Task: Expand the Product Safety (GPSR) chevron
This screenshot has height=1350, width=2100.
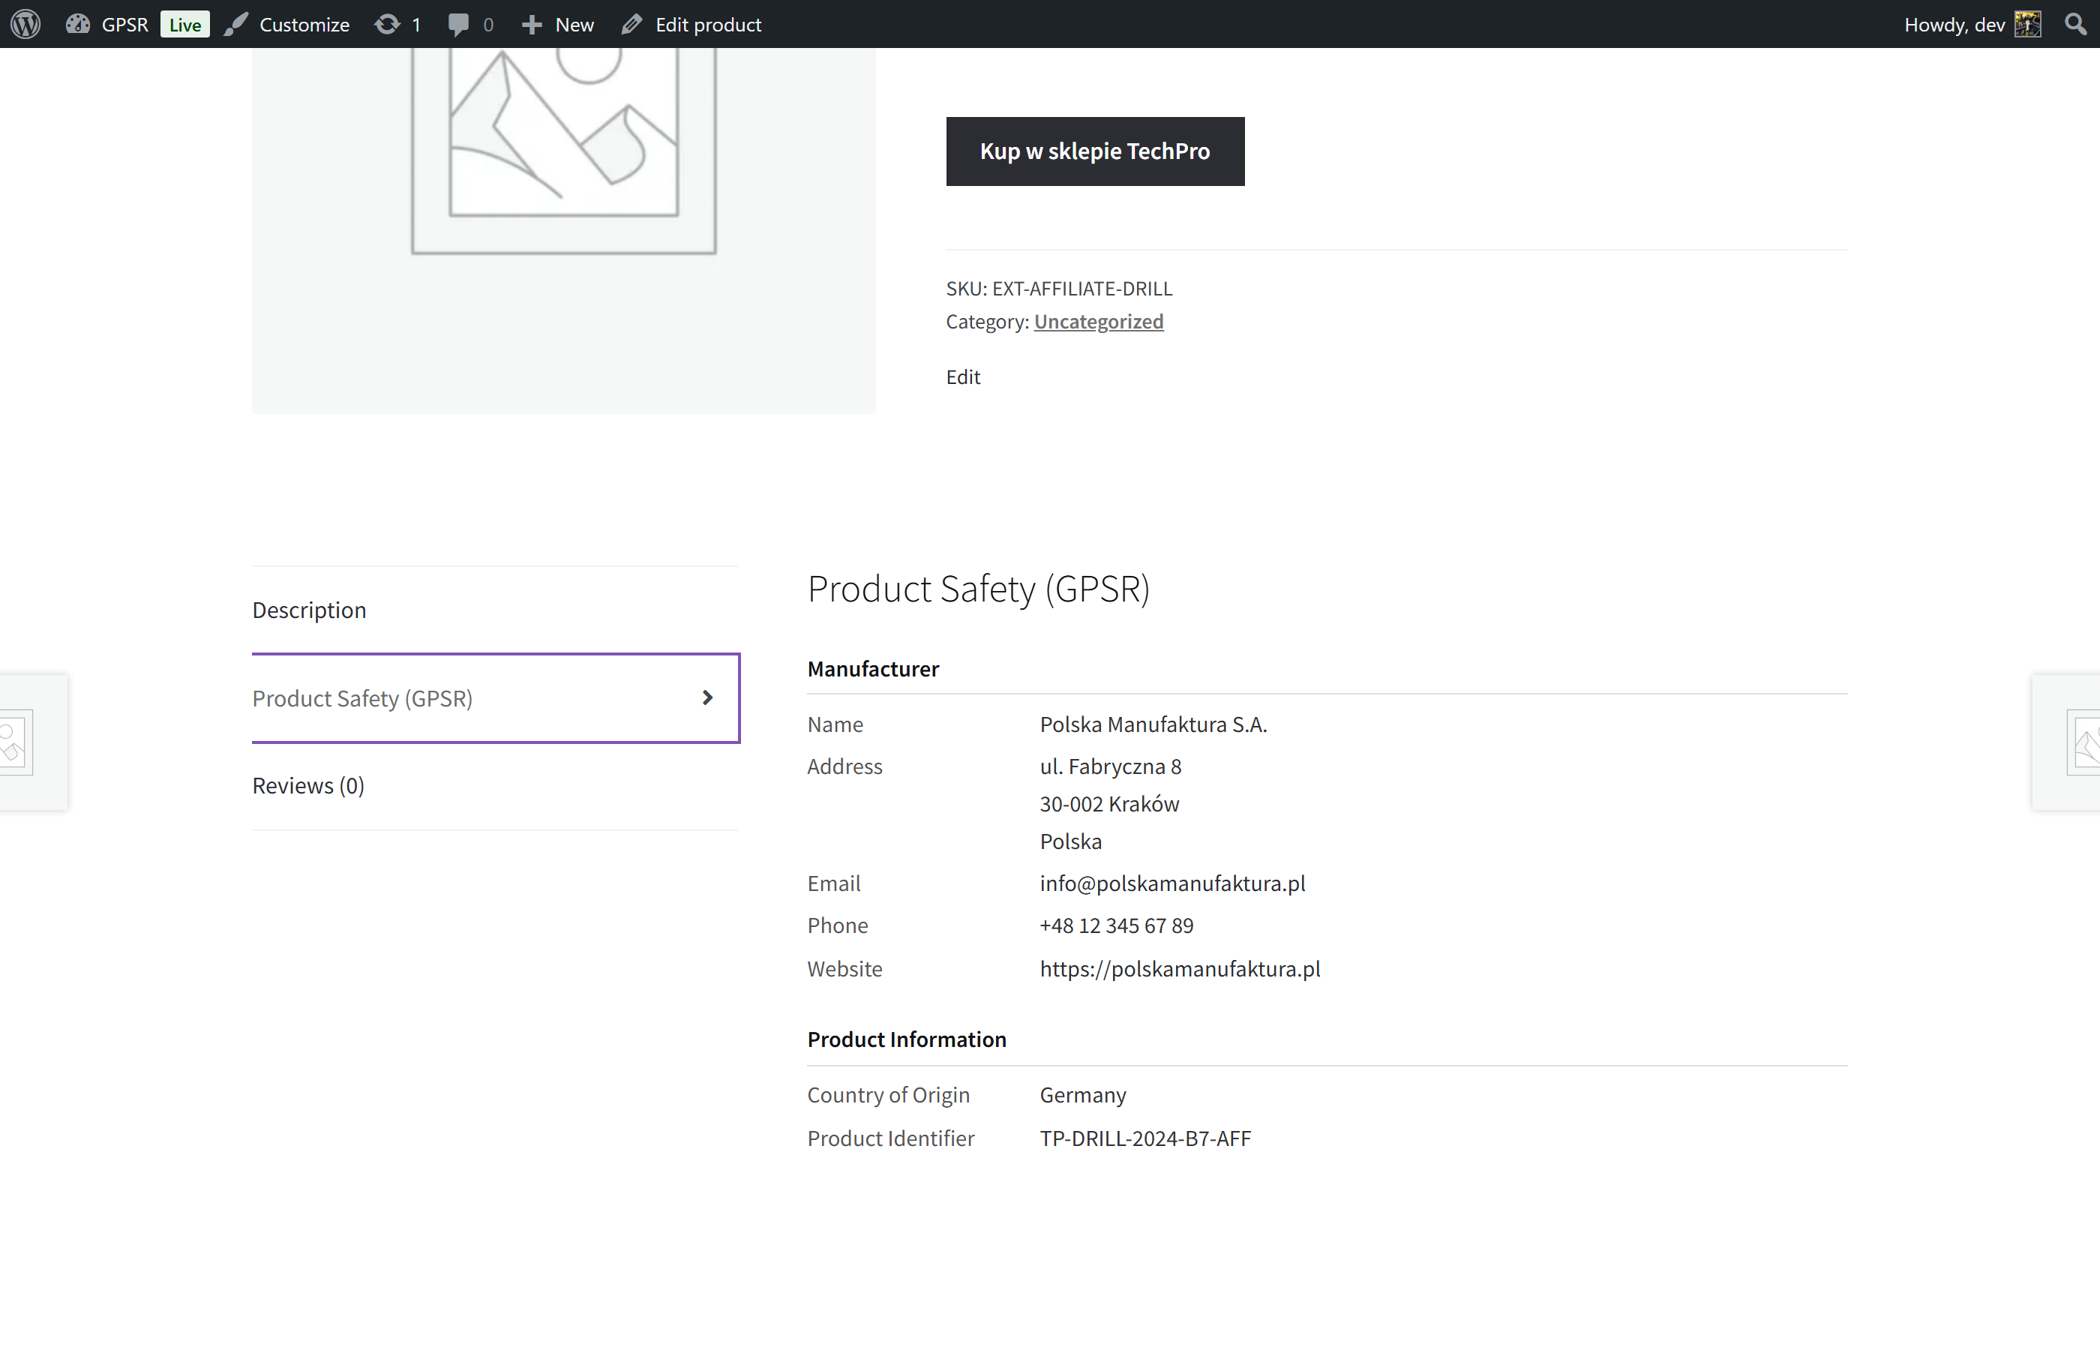Action: 707,697
